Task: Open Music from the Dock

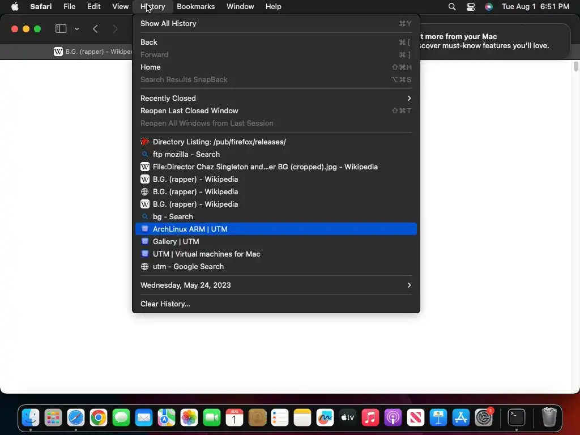Action: 370,417
